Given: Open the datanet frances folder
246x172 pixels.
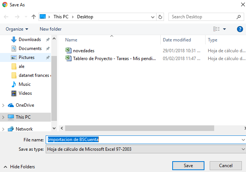Looking at the screenshot, I should tap(30, 75).
